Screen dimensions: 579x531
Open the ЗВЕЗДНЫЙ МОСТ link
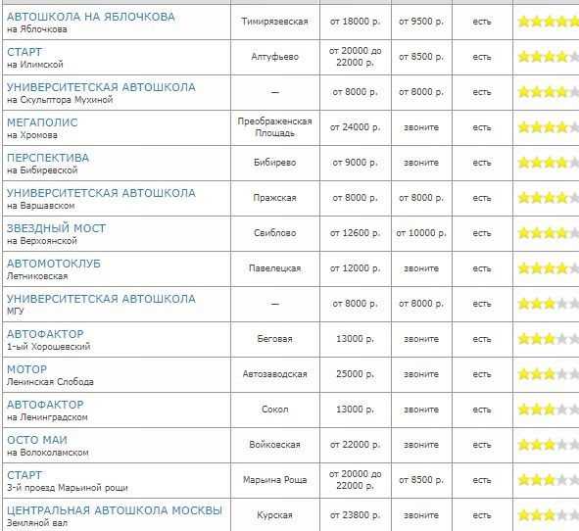point(57,228)
